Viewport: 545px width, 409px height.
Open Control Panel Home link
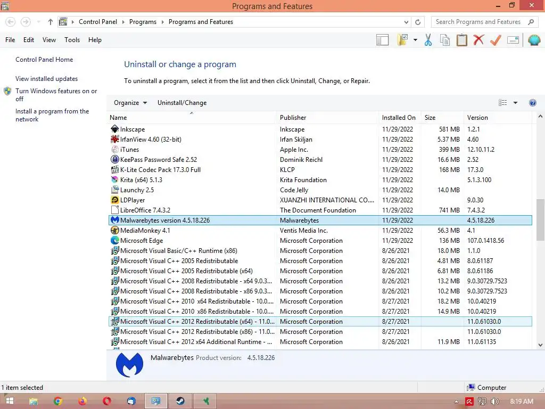click(x=44, y=60)
